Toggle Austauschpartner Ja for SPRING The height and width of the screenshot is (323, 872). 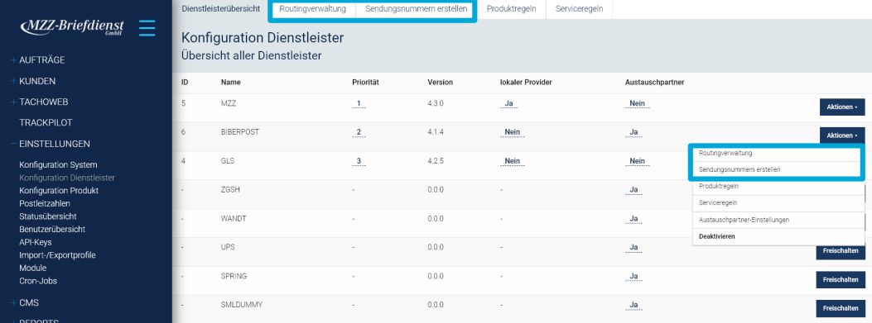click(x=634, y=277)
